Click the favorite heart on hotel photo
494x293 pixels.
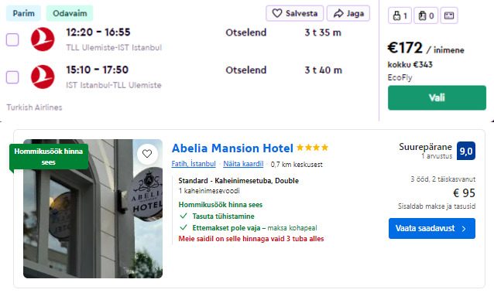click(x=147, y=154)
